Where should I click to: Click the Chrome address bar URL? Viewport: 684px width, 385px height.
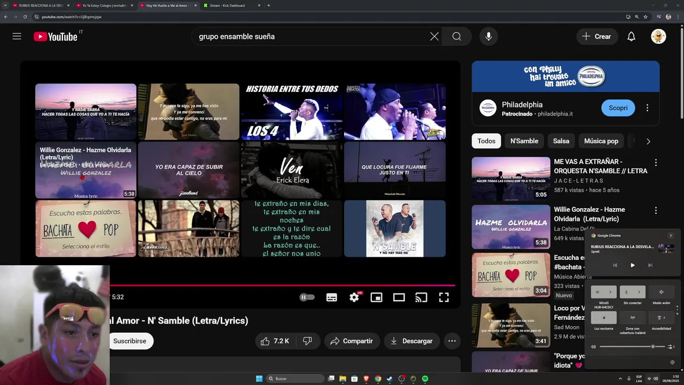pos(72,17)
